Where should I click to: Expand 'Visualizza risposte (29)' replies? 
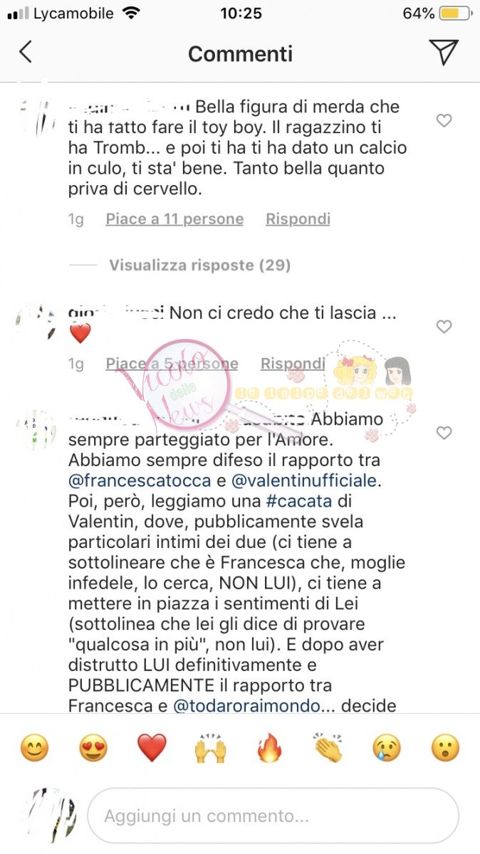(x=200, y=265)
